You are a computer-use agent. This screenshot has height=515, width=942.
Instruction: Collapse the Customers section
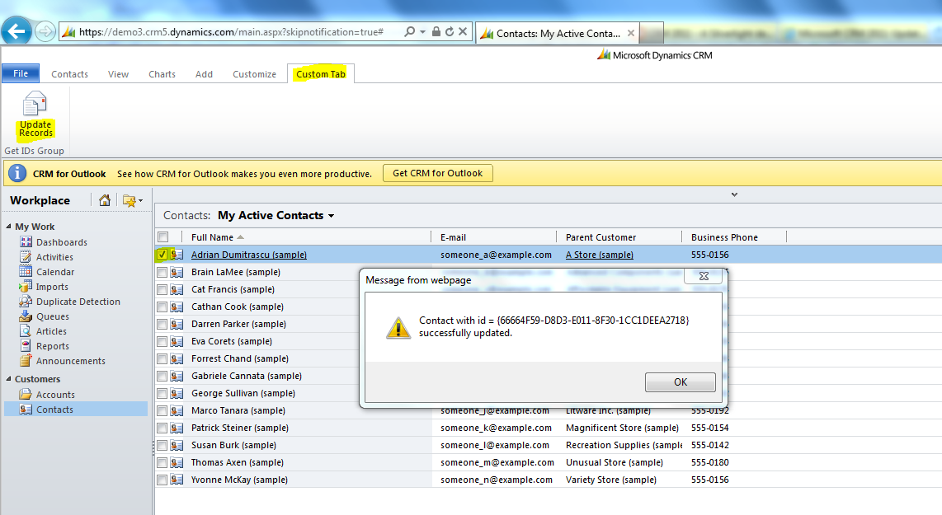point(9,379)
